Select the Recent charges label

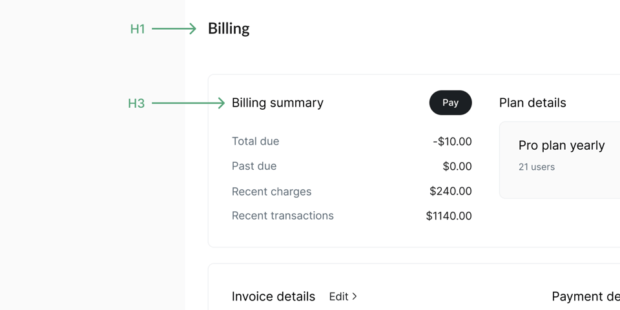(x=272, y=191)
